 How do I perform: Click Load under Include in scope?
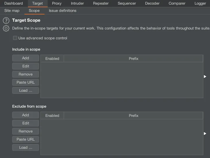click(26, 91)
